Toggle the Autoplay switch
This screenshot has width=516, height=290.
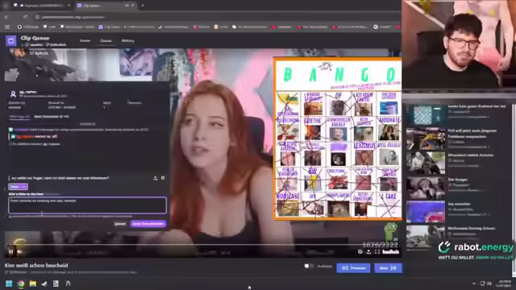(309, 267)
